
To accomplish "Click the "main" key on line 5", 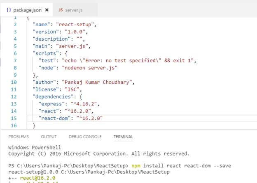I will [42, 46].
